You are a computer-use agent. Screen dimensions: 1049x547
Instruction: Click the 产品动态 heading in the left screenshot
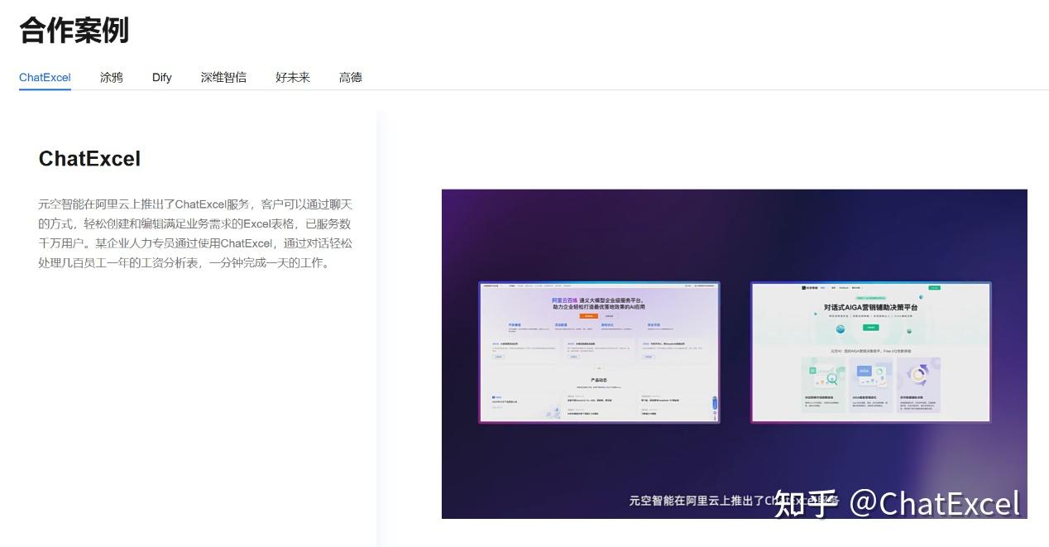(599, 380)
